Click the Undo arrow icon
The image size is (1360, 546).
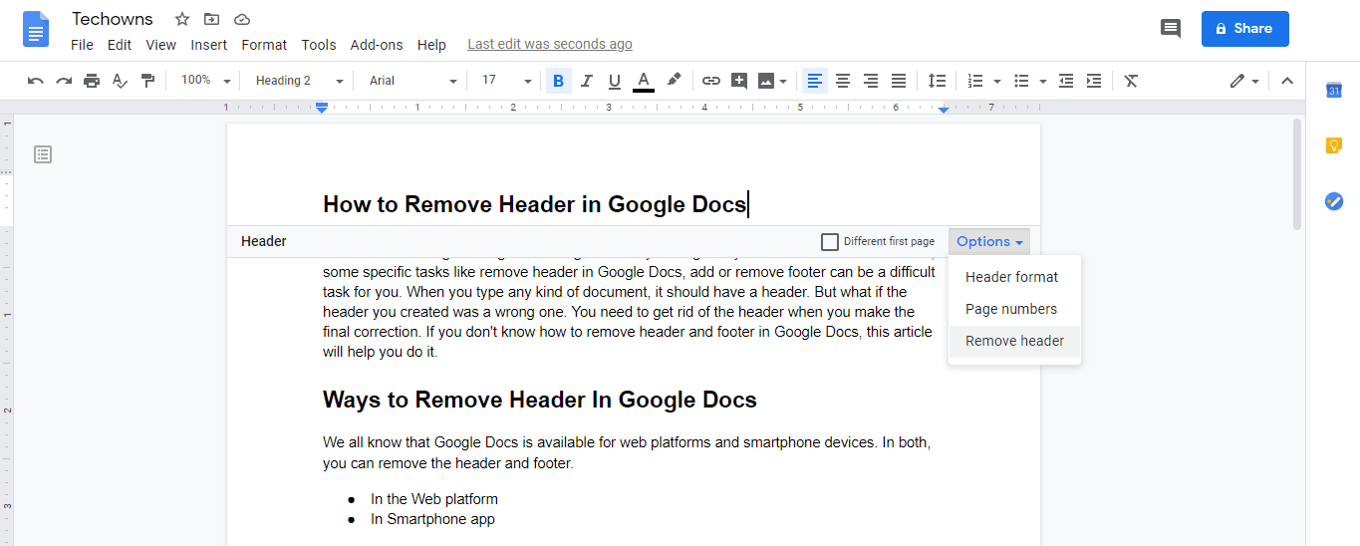coord(36,81)
